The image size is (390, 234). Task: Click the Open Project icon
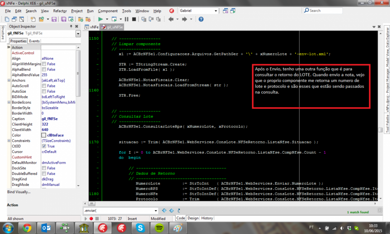[71, 19]
